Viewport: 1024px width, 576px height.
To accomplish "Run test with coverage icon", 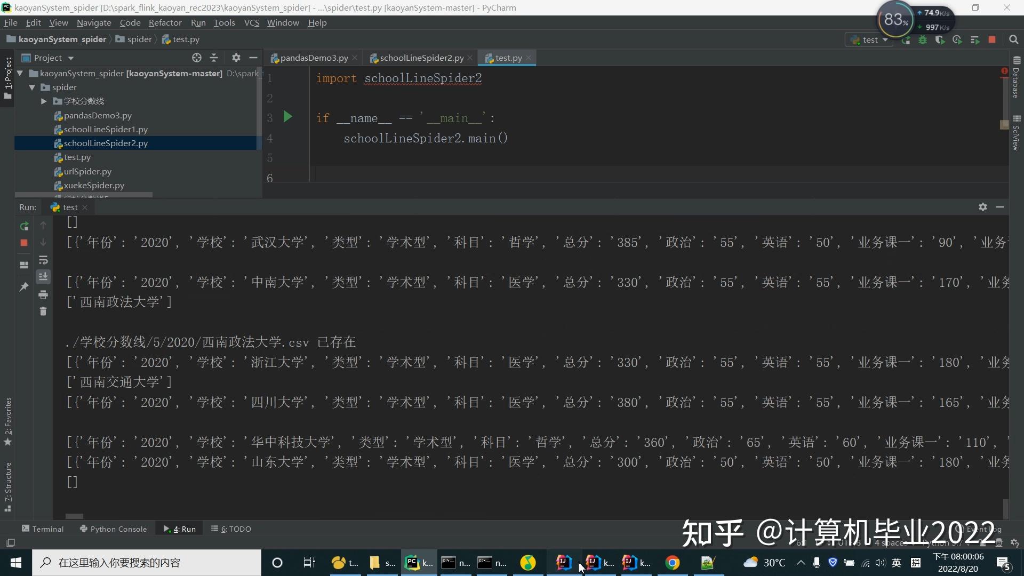I will 940,40.
